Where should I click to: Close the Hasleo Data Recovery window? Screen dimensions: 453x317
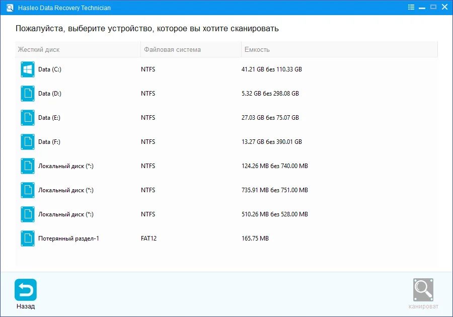click(444, 8)
